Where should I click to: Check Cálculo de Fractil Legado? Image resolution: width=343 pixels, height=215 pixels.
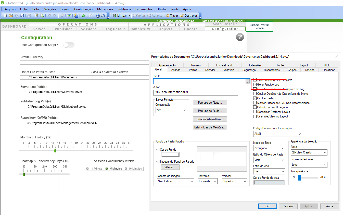tap(255, 107)
